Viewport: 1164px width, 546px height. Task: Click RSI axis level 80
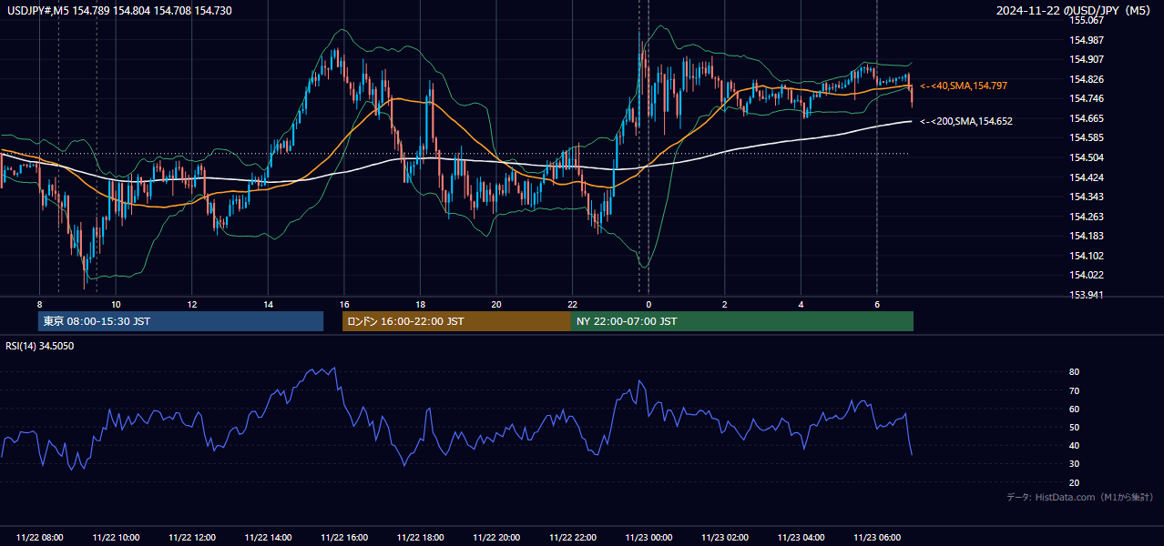1074,372
